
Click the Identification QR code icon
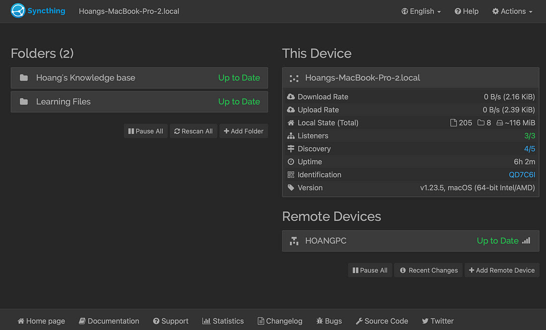point(291,175)
